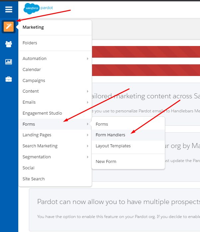Expand Automation submenu arrow

point(88,59)
